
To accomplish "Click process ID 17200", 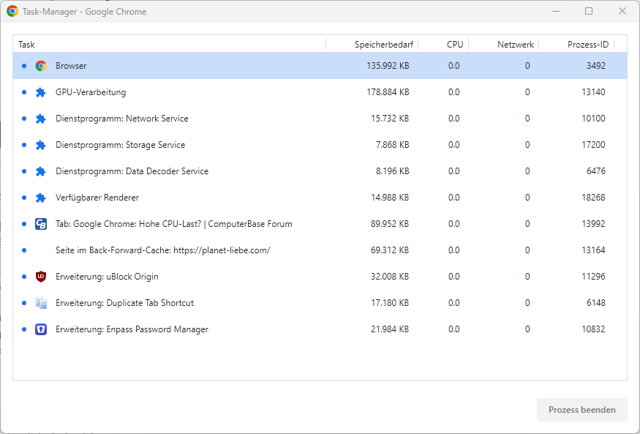I will tap(593, 145).
